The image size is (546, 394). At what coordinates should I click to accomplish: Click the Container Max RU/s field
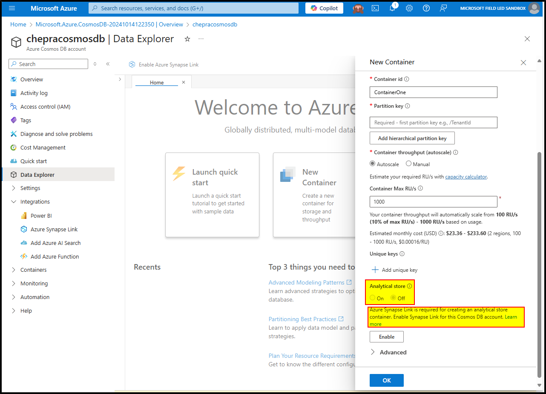pyautogui.click(x=434, y=201)
